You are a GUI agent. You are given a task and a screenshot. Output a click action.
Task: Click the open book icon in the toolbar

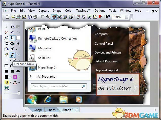point(30,17)
